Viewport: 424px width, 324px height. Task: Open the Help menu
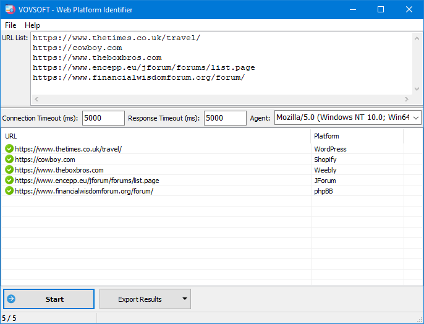[32, 25]
